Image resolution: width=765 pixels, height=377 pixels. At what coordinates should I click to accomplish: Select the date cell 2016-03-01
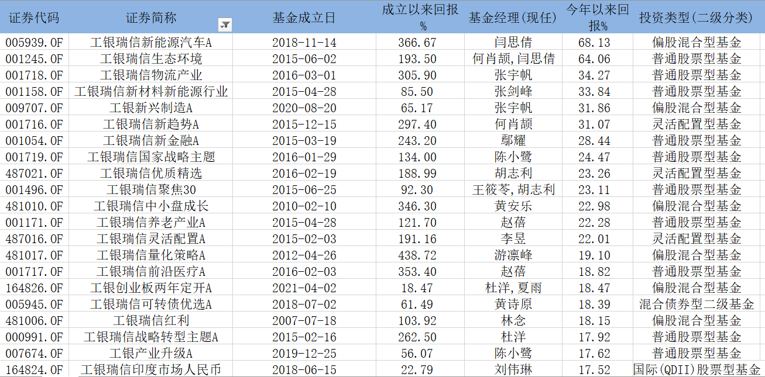(x=304, y=75)
